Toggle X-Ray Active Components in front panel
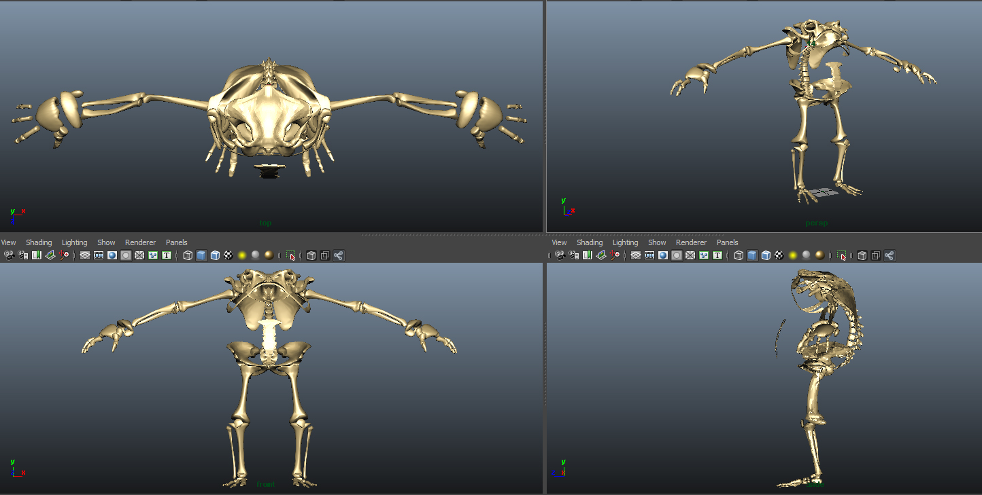982x495 pixels. [x=325, y=255]
